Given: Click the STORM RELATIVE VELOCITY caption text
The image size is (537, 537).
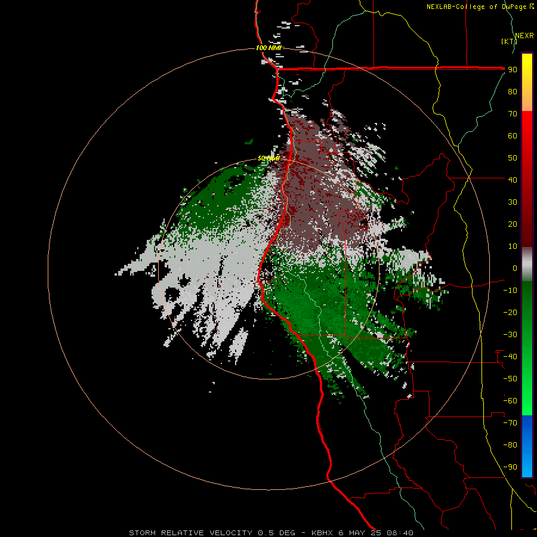Looking at the screenshot, I should point(191,533).
